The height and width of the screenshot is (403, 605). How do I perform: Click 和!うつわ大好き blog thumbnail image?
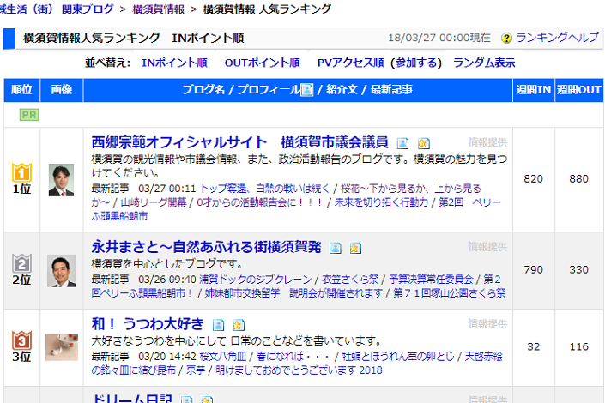(x=61, y=346)
